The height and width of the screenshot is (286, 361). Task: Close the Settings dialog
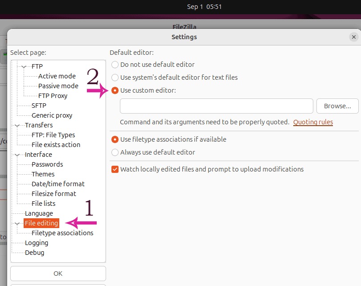click(x=353, y=37)
